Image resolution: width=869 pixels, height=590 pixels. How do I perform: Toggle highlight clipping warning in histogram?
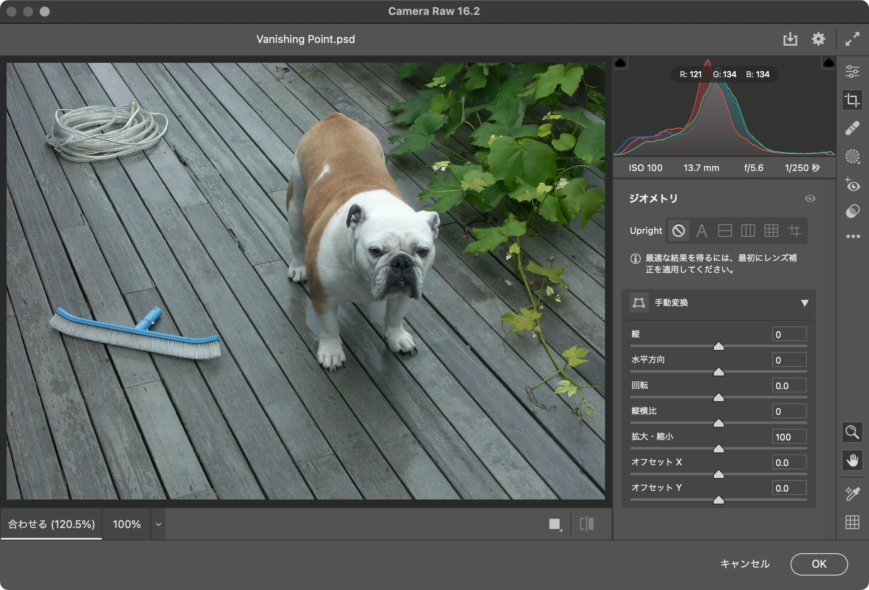click(828, 63)
